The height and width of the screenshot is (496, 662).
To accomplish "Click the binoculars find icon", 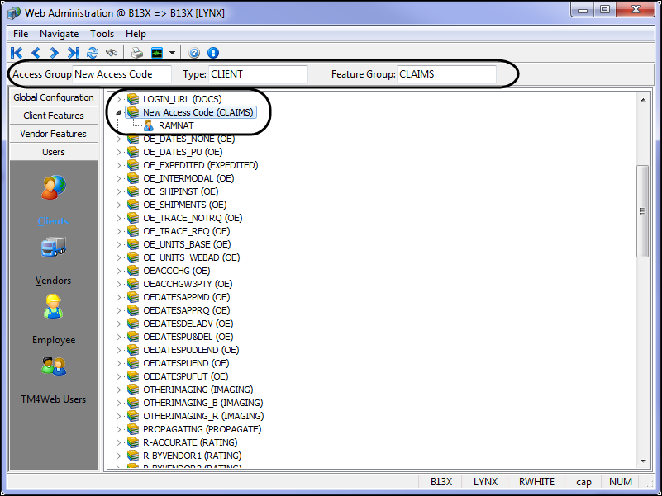I will click(112, 53).
